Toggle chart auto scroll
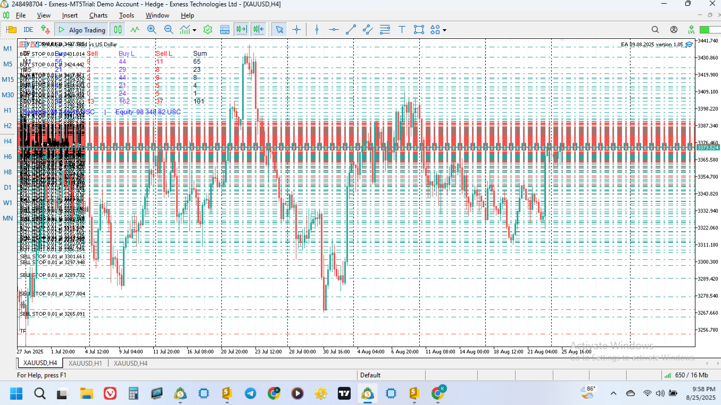 [242, 30]
